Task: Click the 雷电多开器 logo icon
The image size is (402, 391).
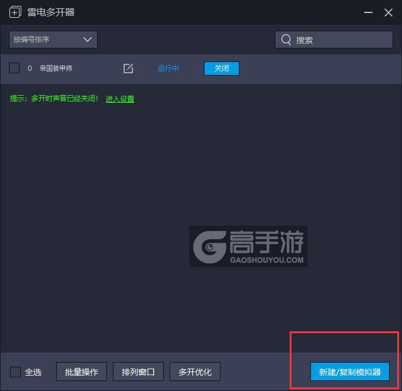Action: (15, 12)
